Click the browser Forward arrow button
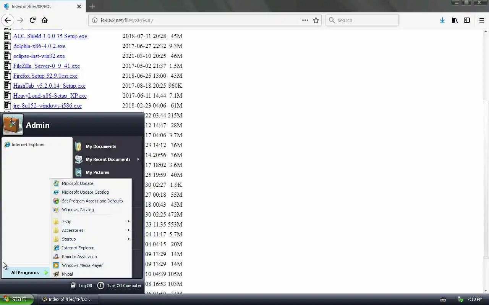The height and width of the screenshot is (305, 489). pyautogui.click(x=20, y=20)
